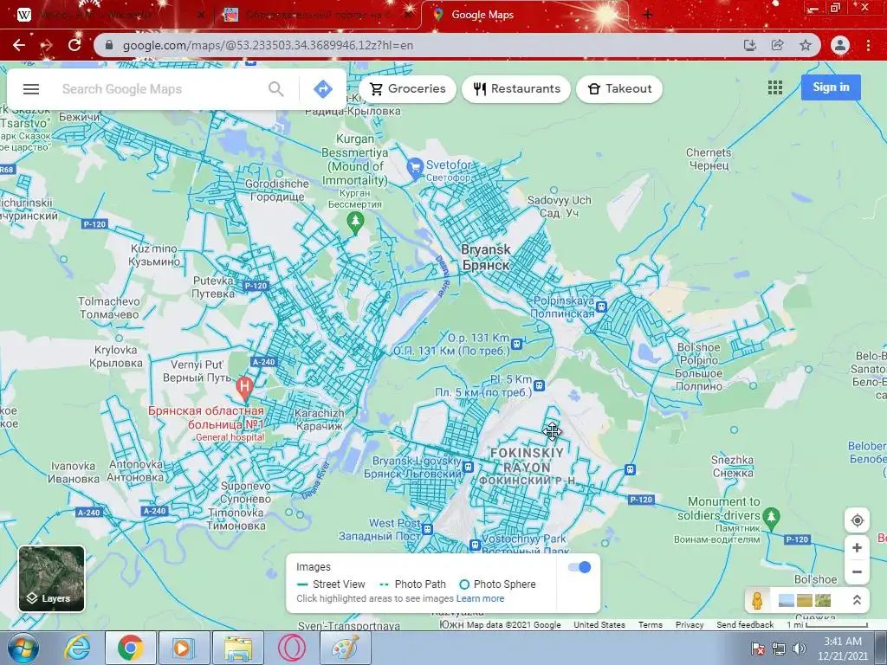Open the Google Maps hamburger menu
887x665 pixels.
[x=31, y=89]
